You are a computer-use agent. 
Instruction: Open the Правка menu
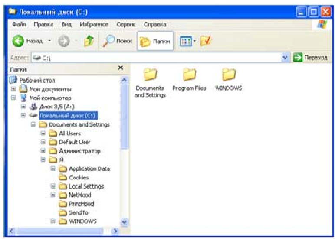(x=44, y=24)
